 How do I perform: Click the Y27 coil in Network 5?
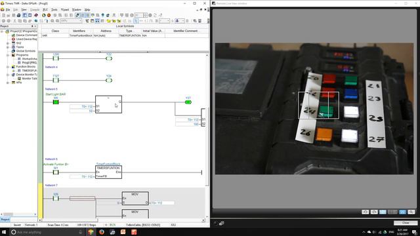[188, 102]
